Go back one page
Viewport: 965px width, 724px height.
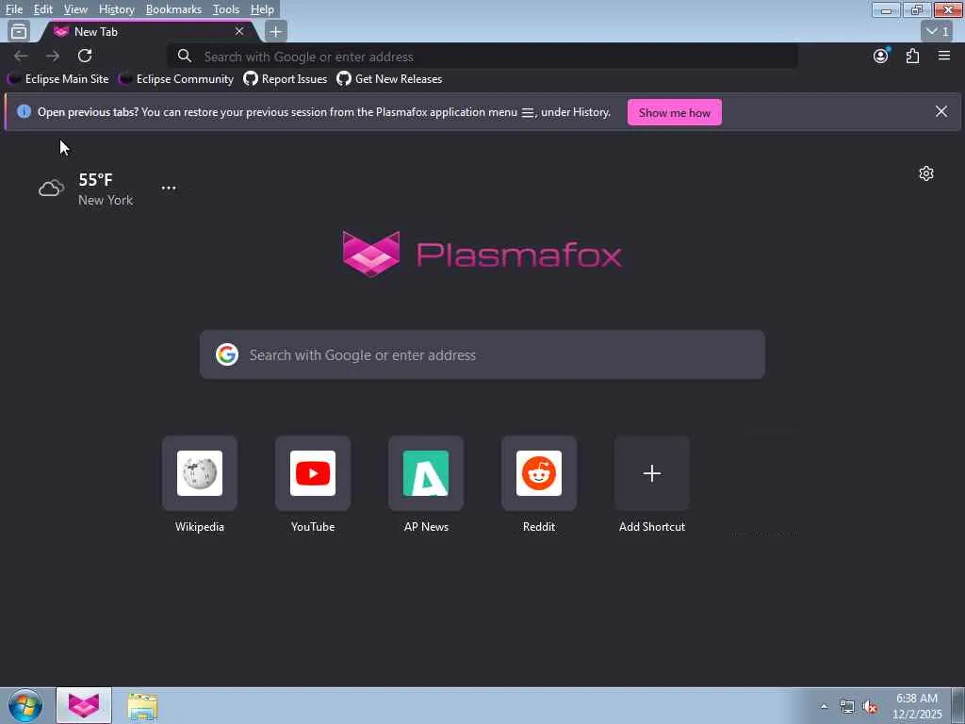tap(21, 56)
